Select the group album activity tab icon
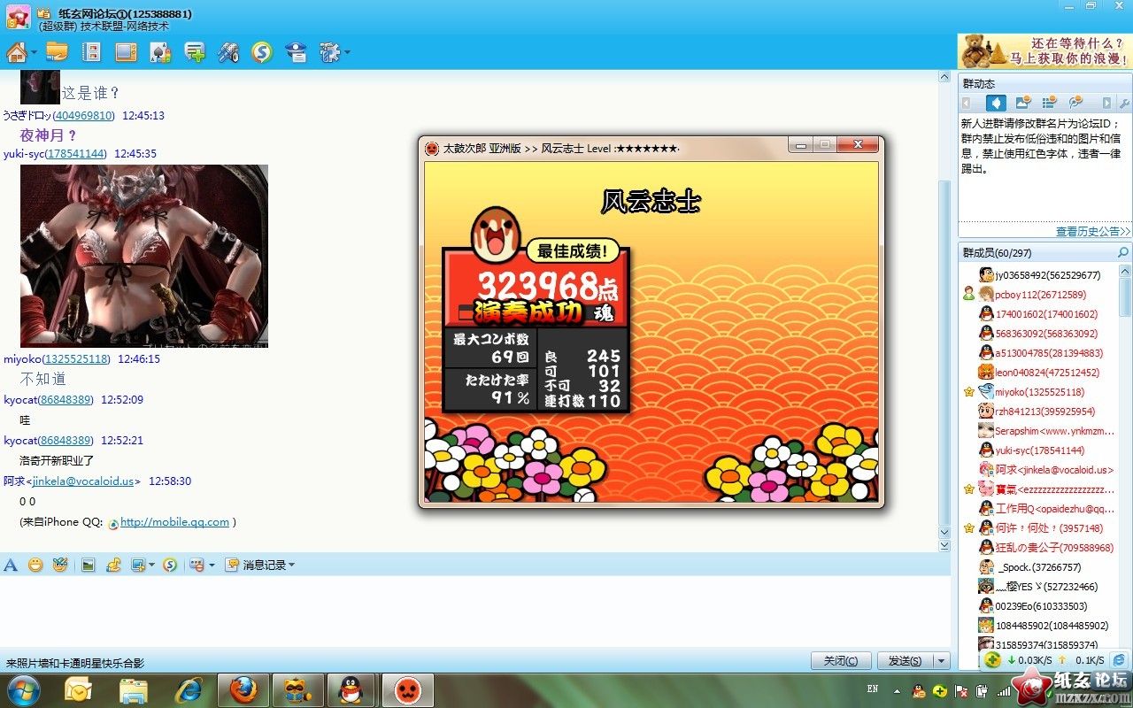1133x708 pixels. (1023, 103)
